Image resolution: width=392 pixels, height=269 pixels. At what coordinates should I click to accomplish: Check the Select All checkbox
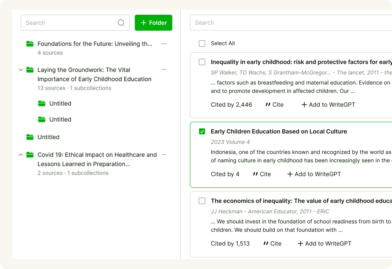pyautogui.click(x=202, y=43)
